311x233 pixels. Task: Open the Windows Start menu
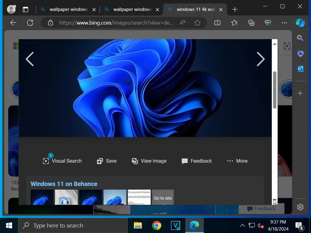point(9,225)
